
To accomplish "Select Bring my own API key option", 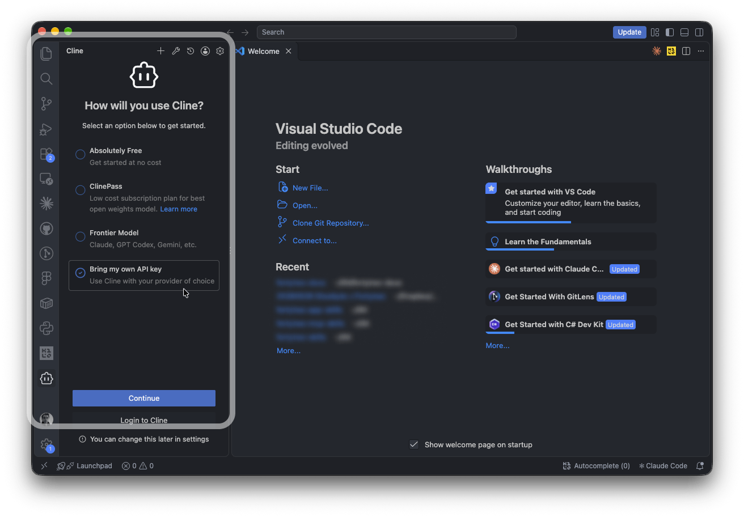I will click(x=144, y=276).
